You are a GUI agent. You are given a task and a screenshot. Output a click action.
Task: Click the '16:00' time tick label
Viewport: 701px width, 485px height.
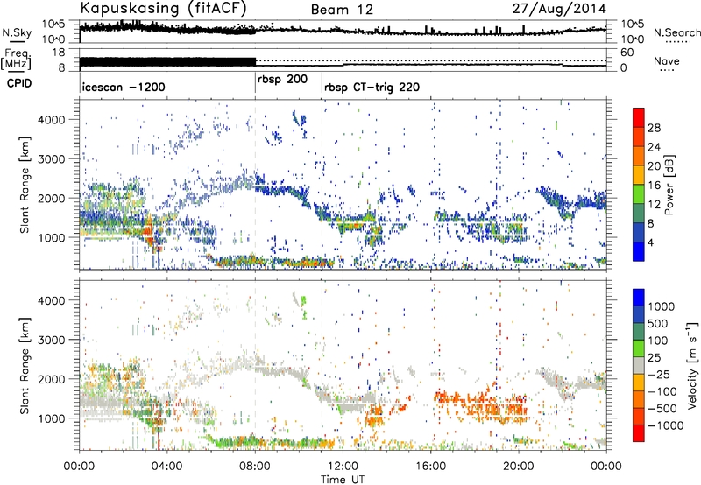[x=430, y=467]
